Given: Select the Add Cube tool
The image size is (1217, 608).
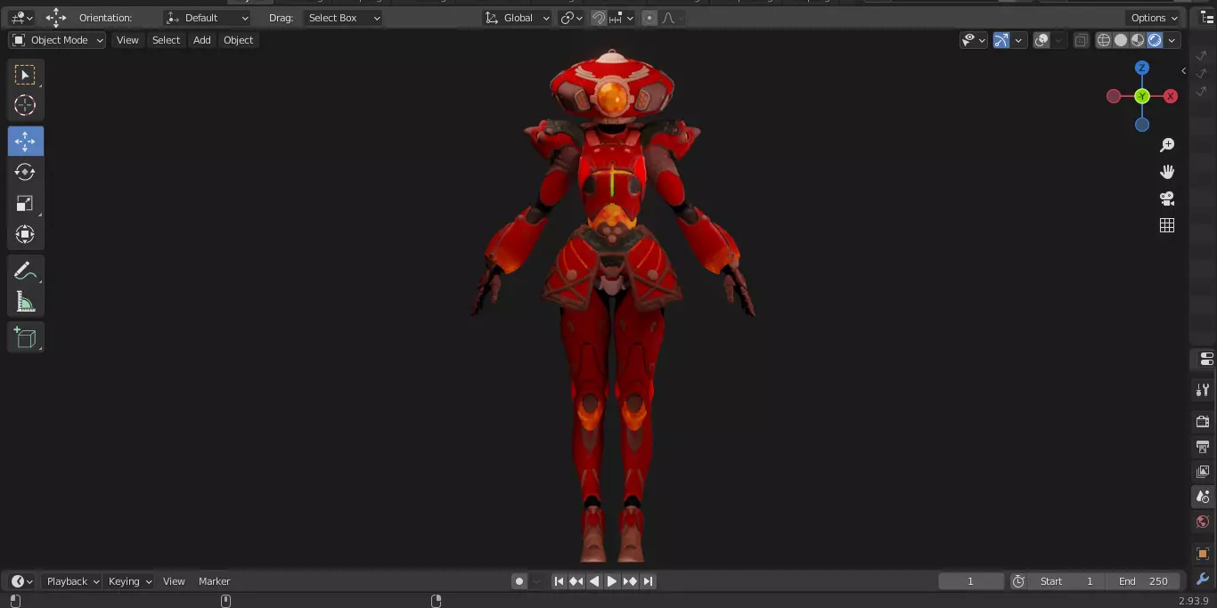Looking at the screenshot, I should tap(25, 337).
